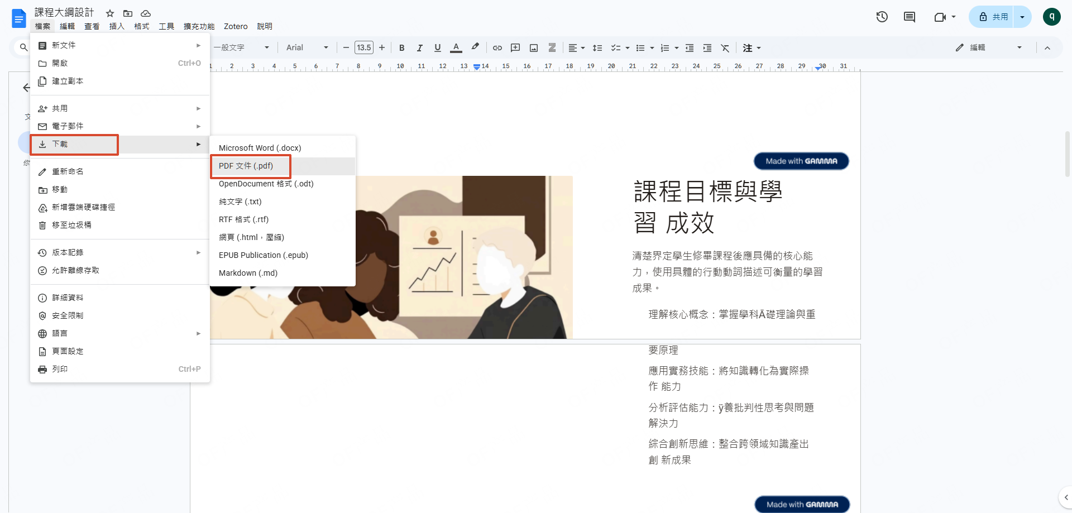Viewport: 1072px width, 513px height.
Task: Star the 課程大綱設計 document
Action: 110,13
